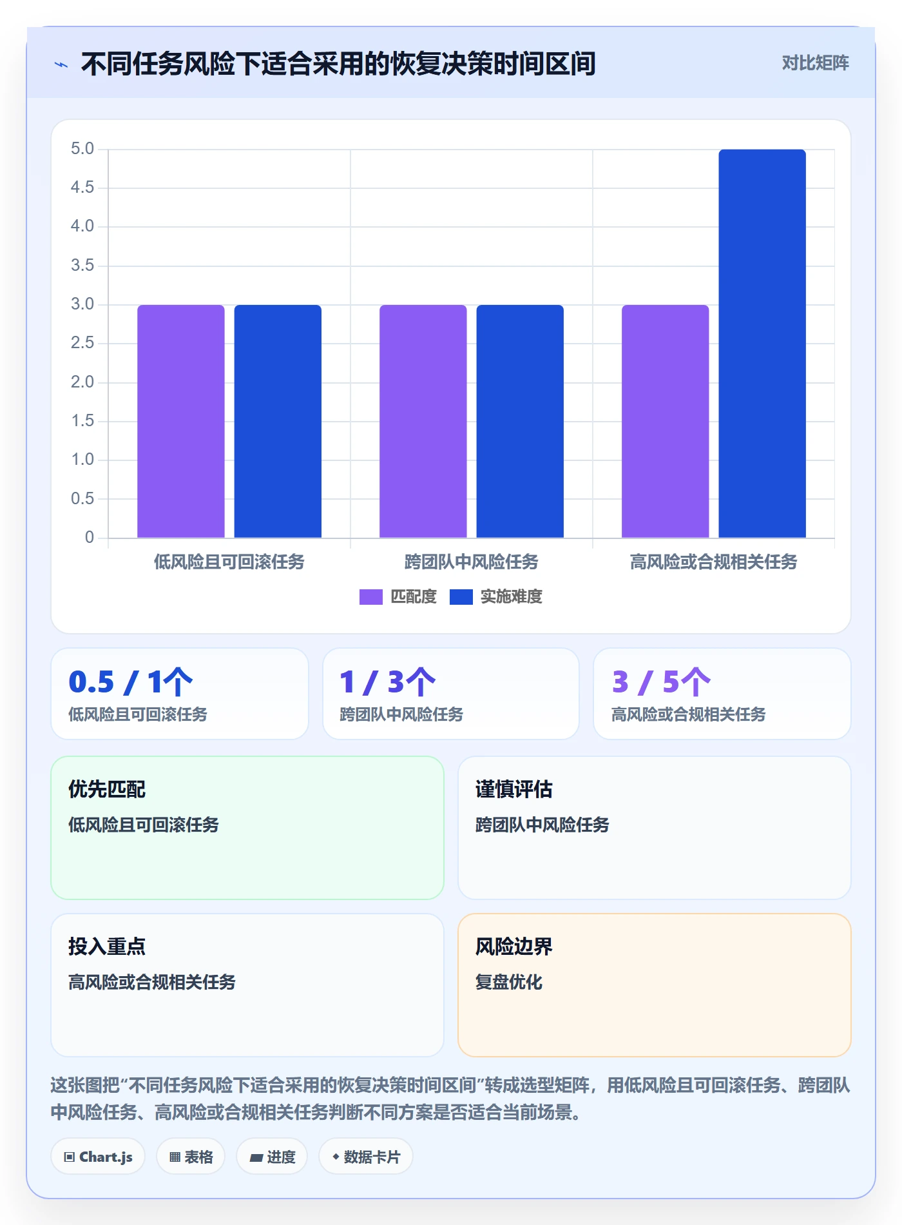Viewport: 902px width, 1225px height.
Task: Click 高风险或合规相关任务 text in the 投入重点 card
Action: pos(152,982)
